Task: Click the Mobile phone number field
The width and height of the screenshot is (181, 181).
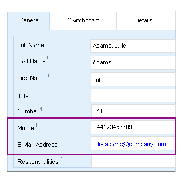Action: click(x=133, y=127)
